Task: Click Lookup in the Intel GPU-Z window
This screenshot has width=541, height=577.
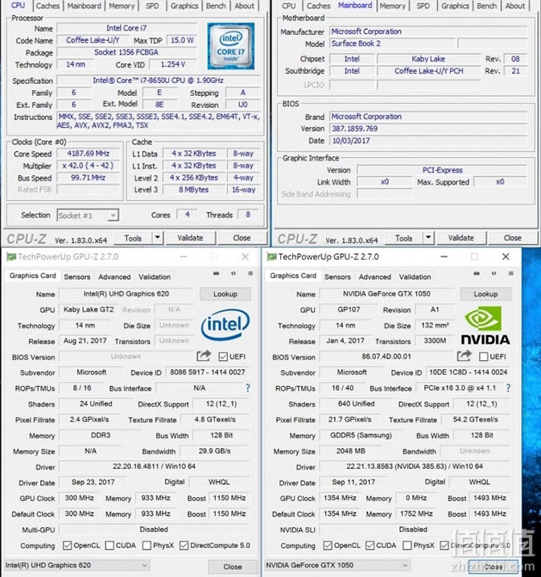Action: point(225,294)
